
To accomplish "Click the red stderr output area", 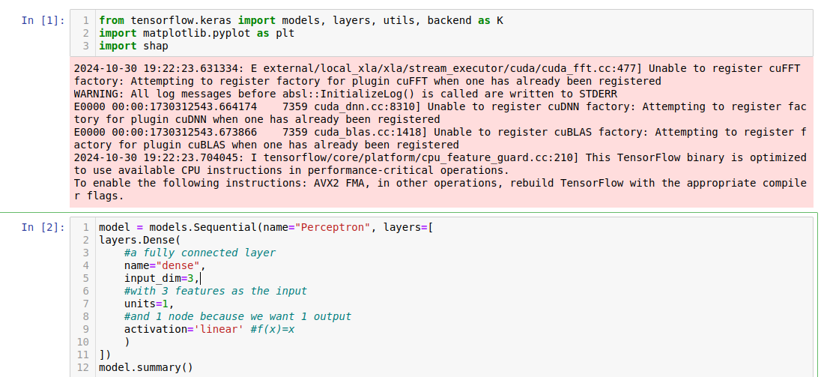I will 441,132.
